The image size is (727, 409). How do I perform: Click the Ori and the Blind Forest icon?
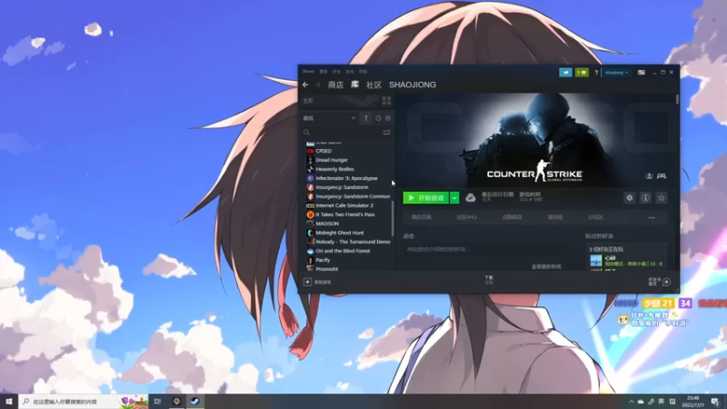pyautogui.click(x=310, y=251)
